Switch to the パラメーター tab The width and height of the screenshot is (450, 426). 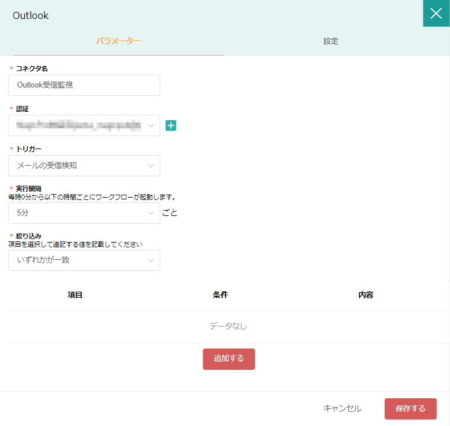pyautogui.click(x=118, y=41)
